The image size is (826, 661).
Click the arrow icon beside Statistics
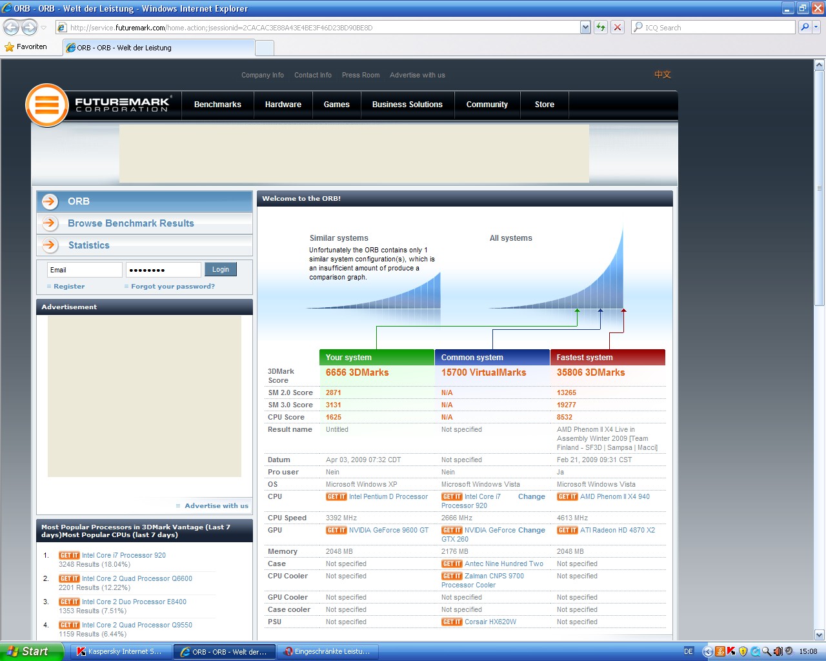50,245
